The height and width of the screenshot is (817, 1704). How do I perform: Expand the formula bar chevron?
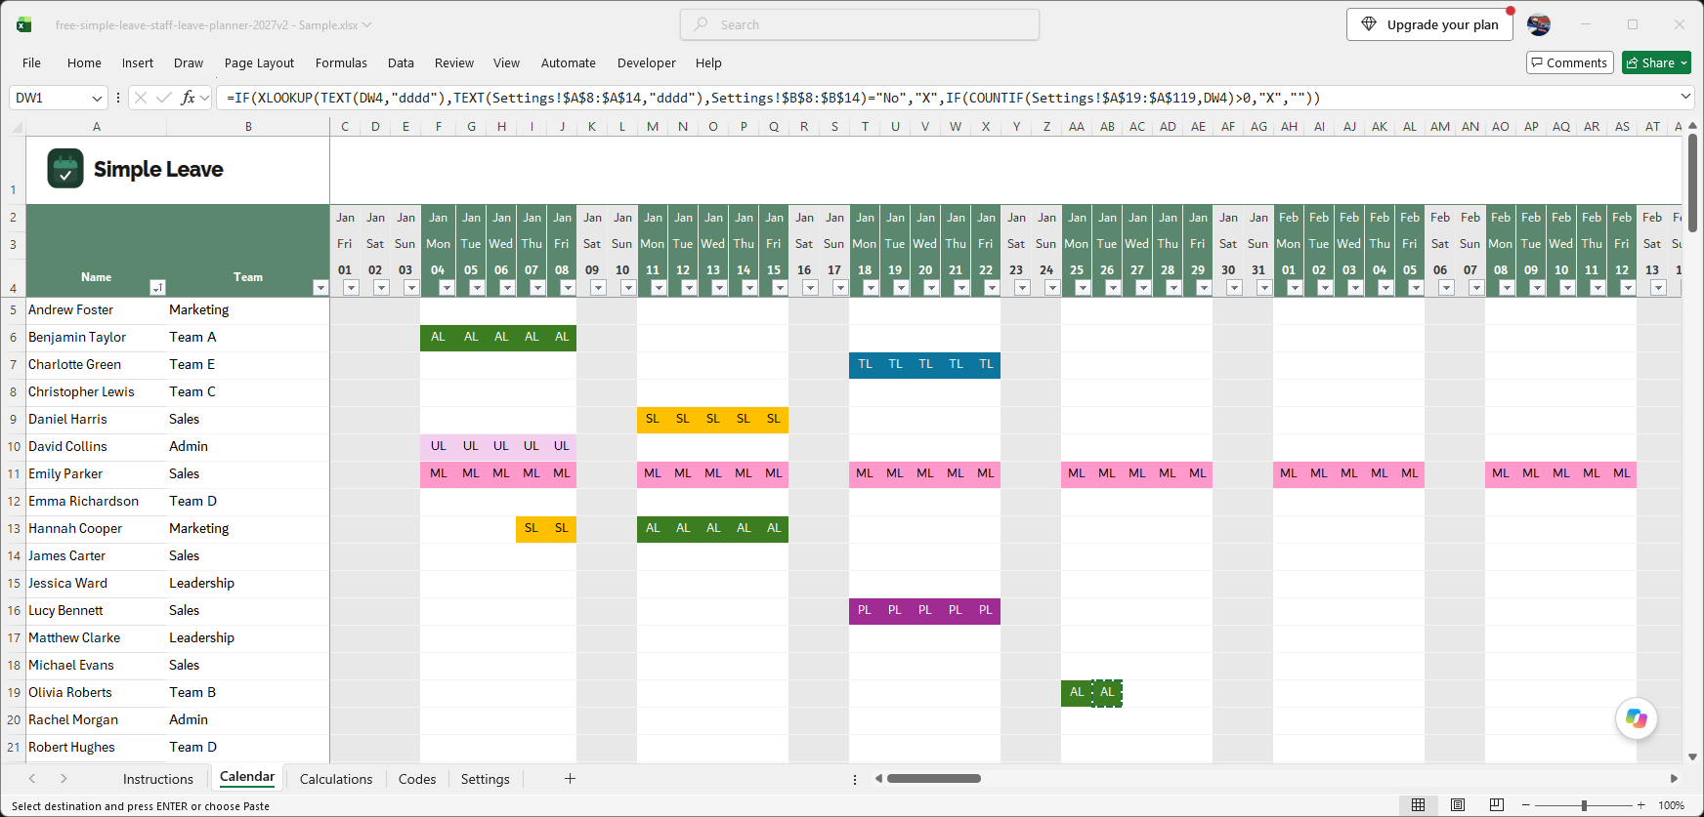[1685, 97]
